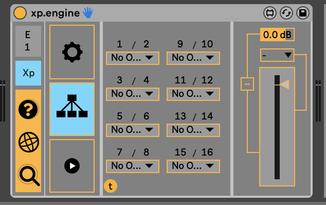Open the '-' dropdown above the fader
The image size is (326, 205).
click(277, 55)
